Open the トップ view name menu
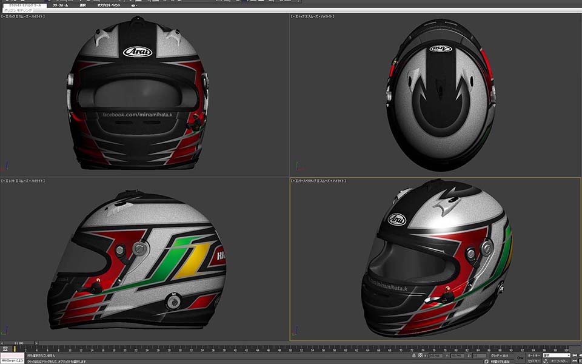The image size is (582, 364). point(300,16)
